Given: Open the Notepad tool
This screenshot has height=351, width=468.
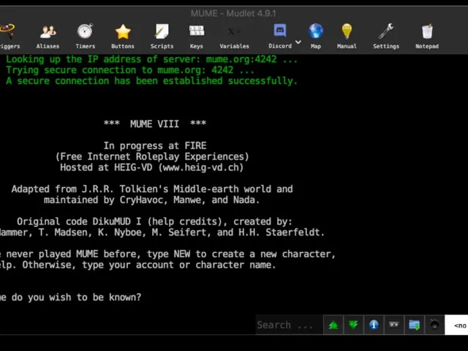Looking at the screenshot, I should point(427,37).
